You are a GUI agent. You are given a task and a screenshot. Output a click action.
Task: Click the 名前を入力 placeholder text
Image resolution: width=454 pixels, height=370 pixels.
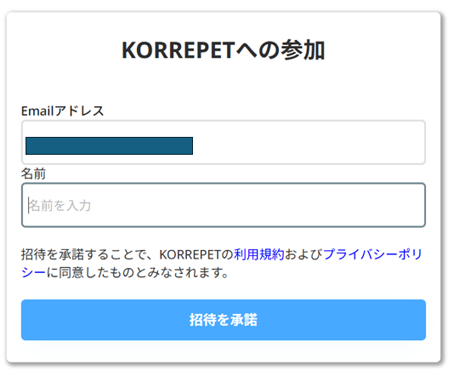(60, 206)
